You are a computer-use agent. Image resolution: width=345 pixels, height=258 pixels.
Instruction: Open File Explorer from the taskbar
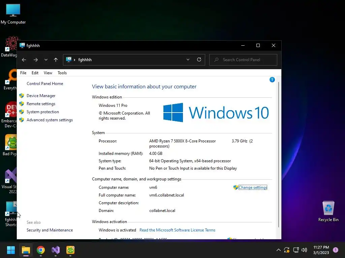coord(26,250)
